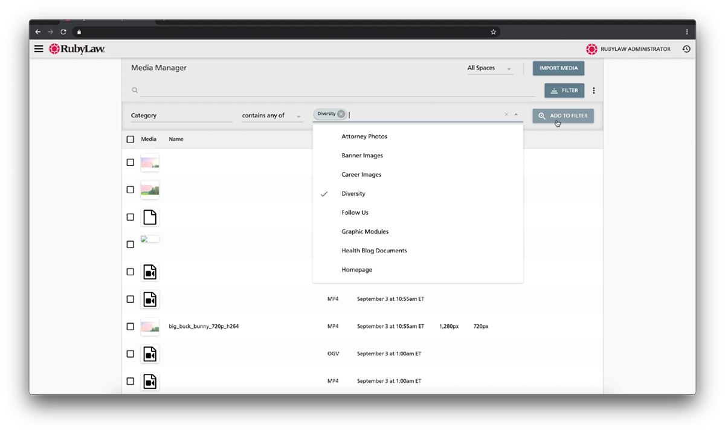The width and height of the screenshot is (725, 433).
Task: Check the box for big_buck_bunny_720p_h264
Action: pos(130,326)
